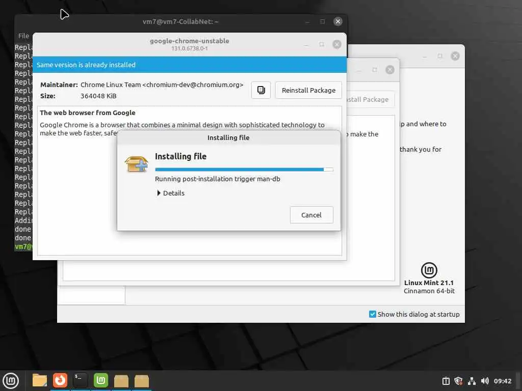Click the 364048 KiB size value
The image size is (522, 391).
(x=98, y=96)
